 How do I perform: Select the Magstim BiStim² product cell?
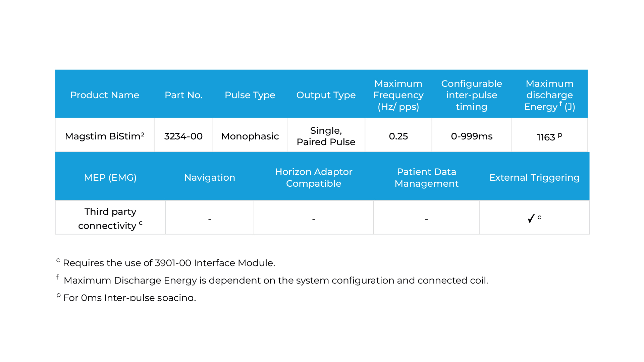tap(105, 136)
